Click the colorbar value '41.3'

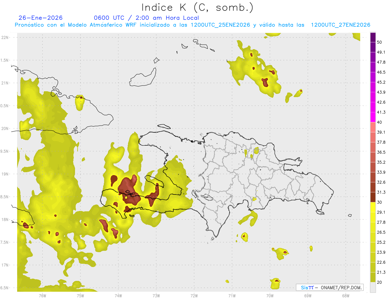(381, 112)
